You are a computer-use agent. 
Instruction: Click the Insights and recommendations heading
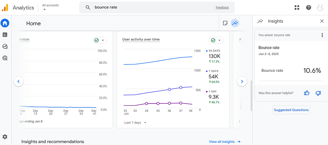click(x=53, y=142)
